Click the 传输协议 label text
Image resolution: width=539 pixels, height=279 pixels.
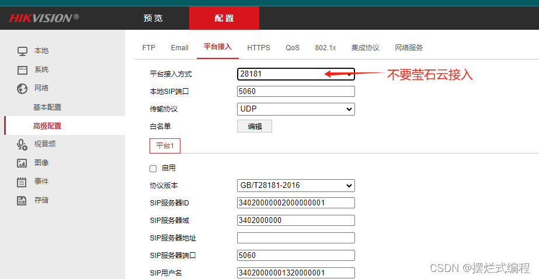coord(164,109)
